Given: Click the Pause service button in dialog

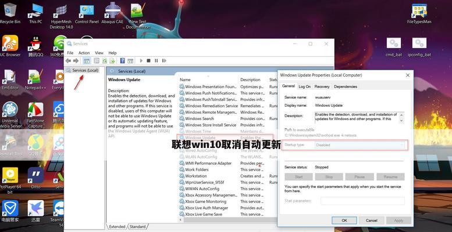Looking at the screenshot, I should pyautogui.click(x=360, y=177).
